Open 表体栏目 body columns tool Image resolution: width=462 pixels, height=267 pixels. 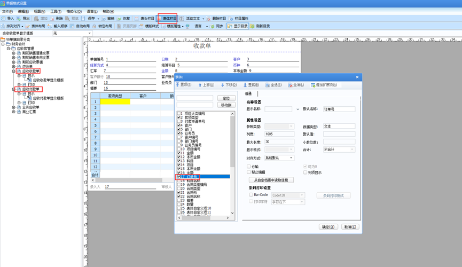[x=167, y=19]
